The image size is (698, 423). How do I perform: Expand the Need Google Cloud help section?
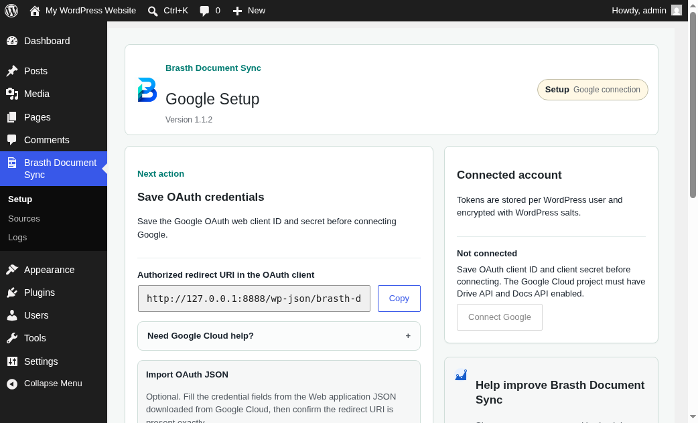coord(279,336)
